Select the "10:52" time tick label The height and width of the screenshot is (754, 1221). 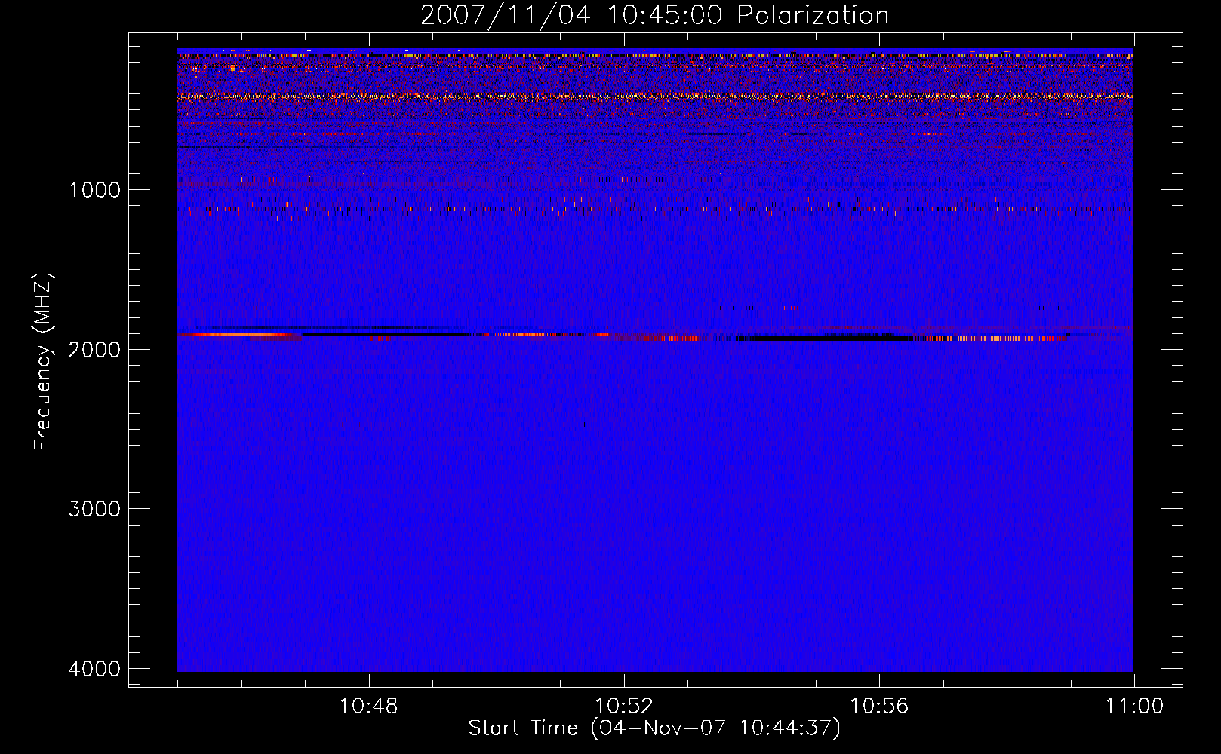pos(624,706)
